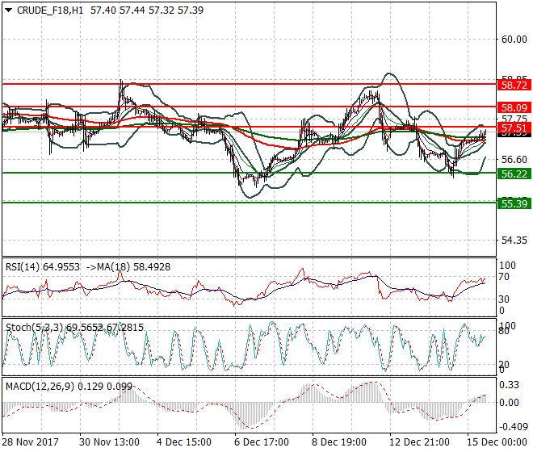Select the red 58.09 price level tag
533x452 pixels.
[x=514, y=107]
